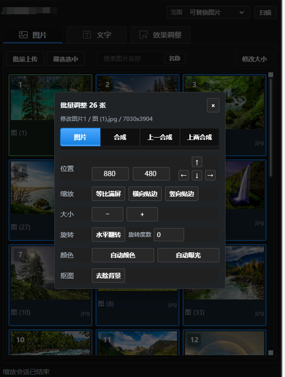
Task: Click the 去除背景 button
Action: tap(108, 276)
